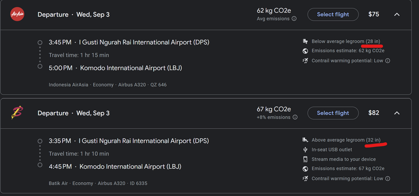Viewport: 419px width, 196px height.
Task: Click the above average legroom seat icon
Action: pyautogui.click(x=305, y=140)
